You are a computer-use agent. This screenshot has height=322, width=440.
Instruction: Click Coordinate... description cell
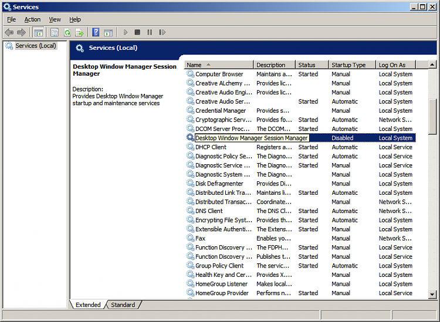274,202
